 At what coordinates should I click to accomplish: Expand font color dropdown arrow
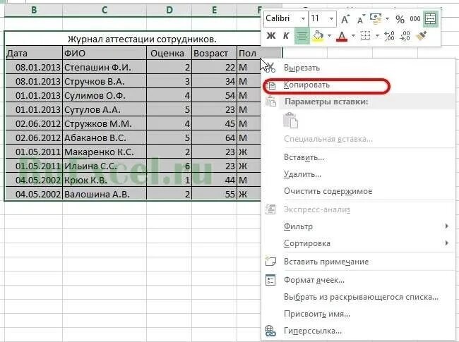[353, 36]
